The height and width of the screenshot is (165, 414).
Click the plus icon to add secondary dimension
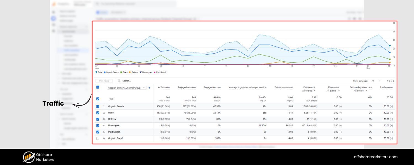tap(149, 87)
